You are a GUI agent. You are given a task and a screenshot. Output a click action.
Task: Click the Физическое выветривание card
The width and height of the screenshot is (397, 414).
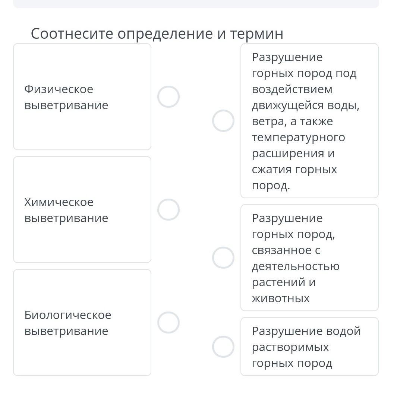(x=82, y=127)
